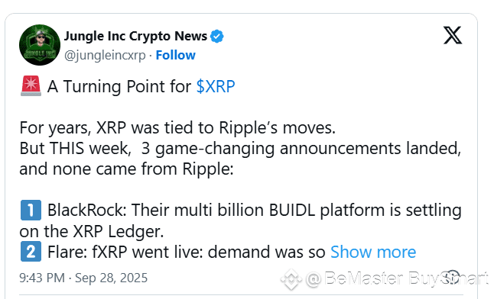This screenshot has width=494, height=299.
Task: Open the Jungle Inc profile avatar
Action: pyautogui.click(x=39, y=45)
